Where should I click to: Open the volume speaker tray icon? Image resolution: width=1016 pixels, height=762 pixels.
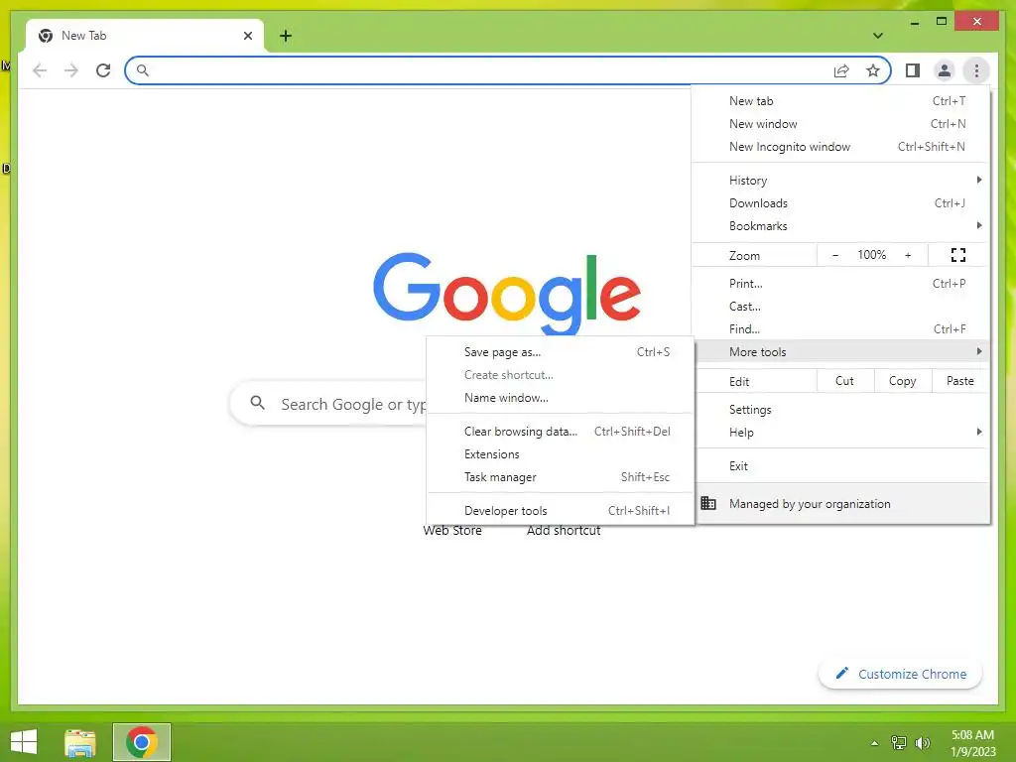tap(922, 742)
